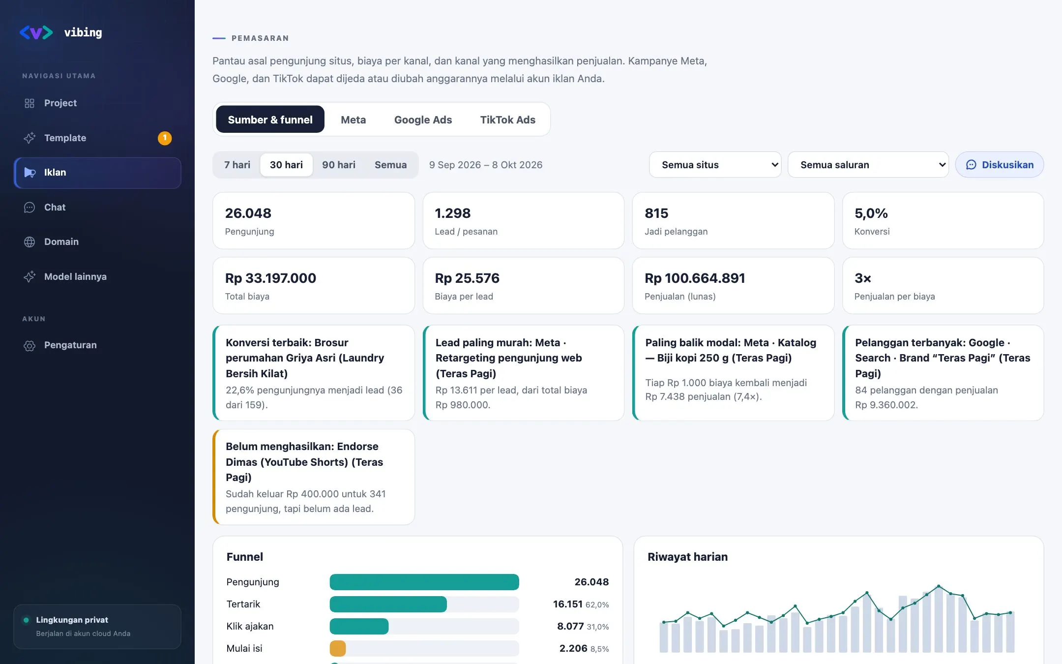Open the Paling balik modal insight card

(x=733, y=373)
